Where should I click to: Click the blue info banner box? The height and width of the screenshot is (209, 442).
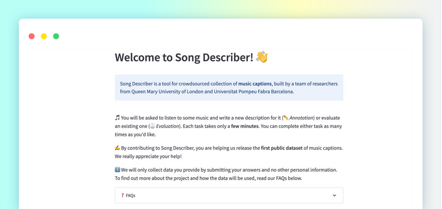point(229,88)
